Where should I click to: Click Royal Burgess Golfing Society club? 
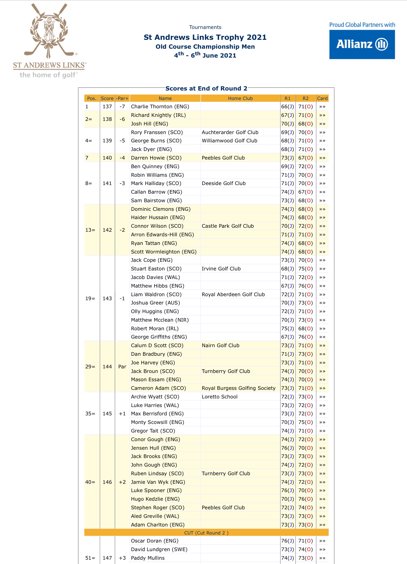click(x=239, y=388)
